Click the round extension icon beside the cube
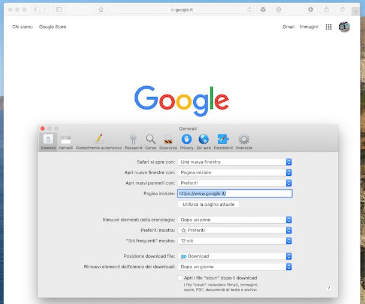 click(x=279, y=10)
